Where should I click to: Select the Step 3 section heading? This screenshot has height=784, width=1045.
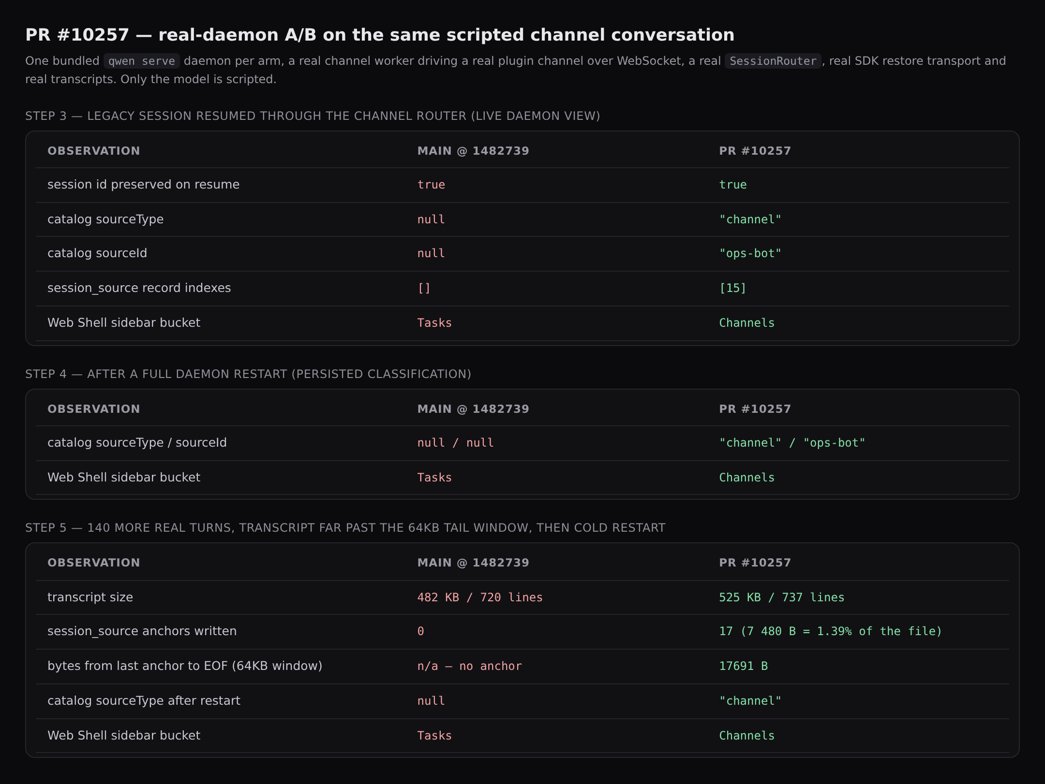point(313,116)
